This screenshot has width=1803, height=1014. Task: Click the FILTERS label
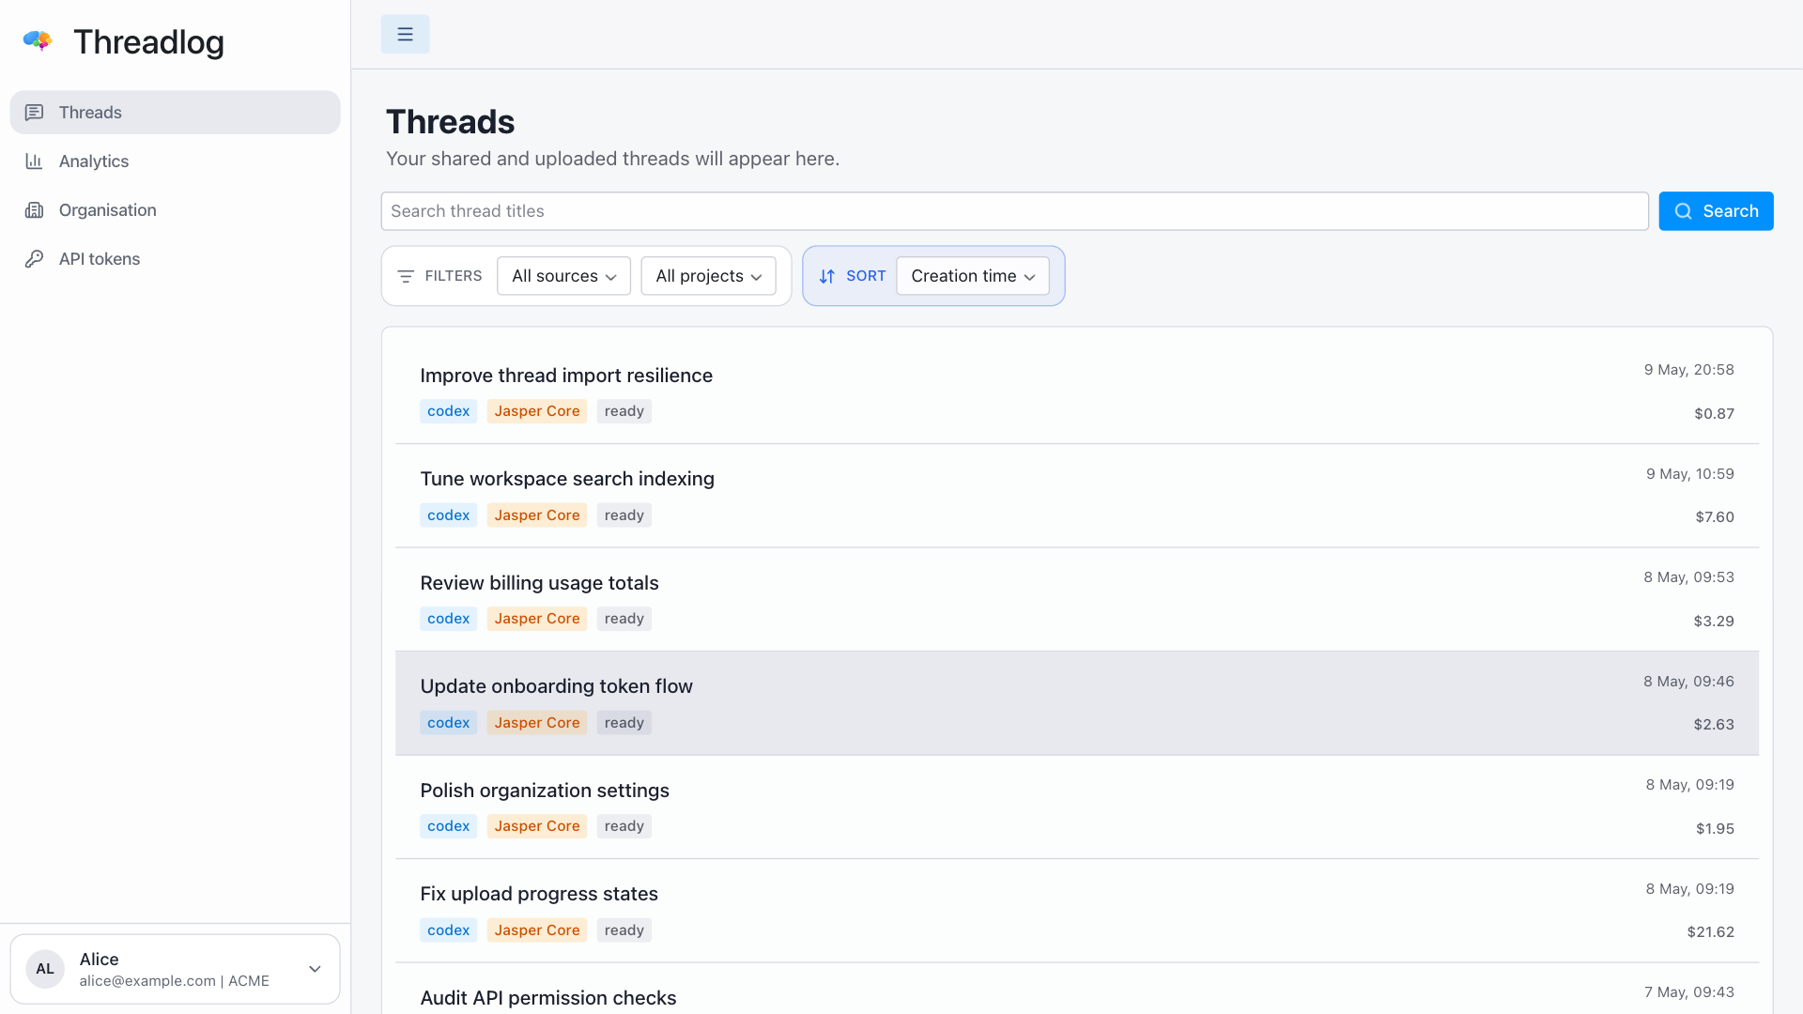454,276
